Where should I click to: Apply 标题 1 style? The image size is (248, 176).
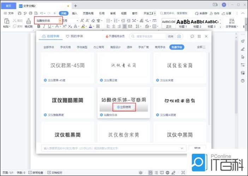(x=183, y=23)
